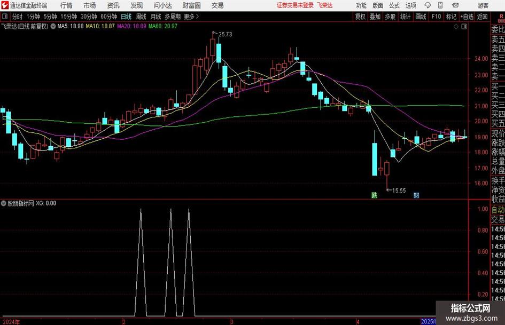Open the 多周期 multi-period view
The image size is (505, 325).
click(173, 17)
